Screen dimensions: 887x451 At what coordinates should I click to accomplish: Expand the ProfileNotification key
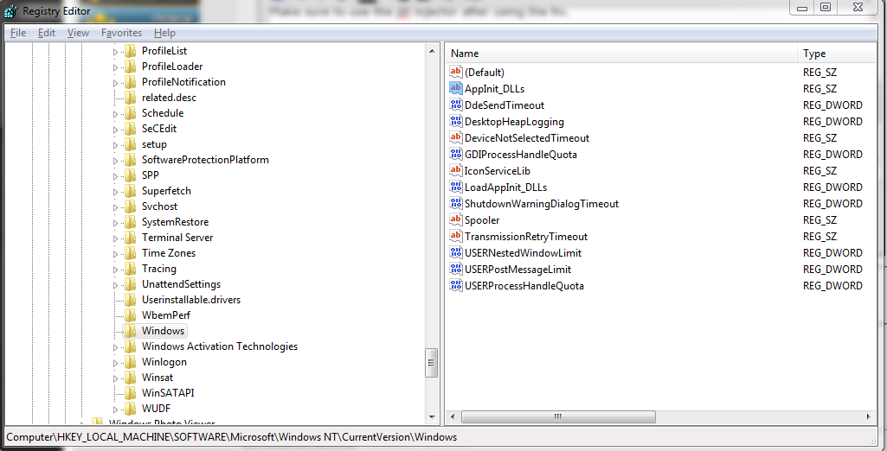pos(115,83)
